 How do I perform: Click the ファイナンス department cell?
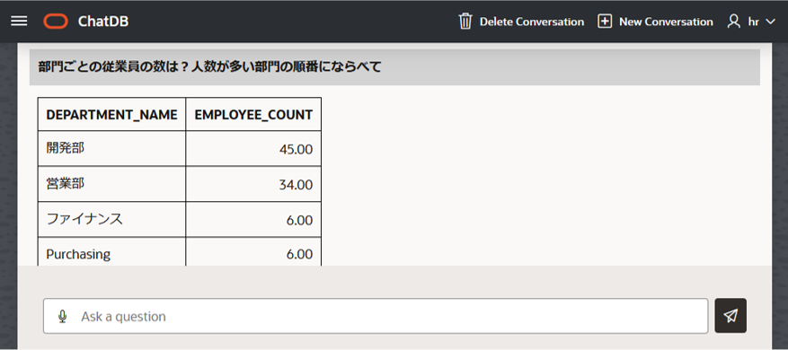111,220
